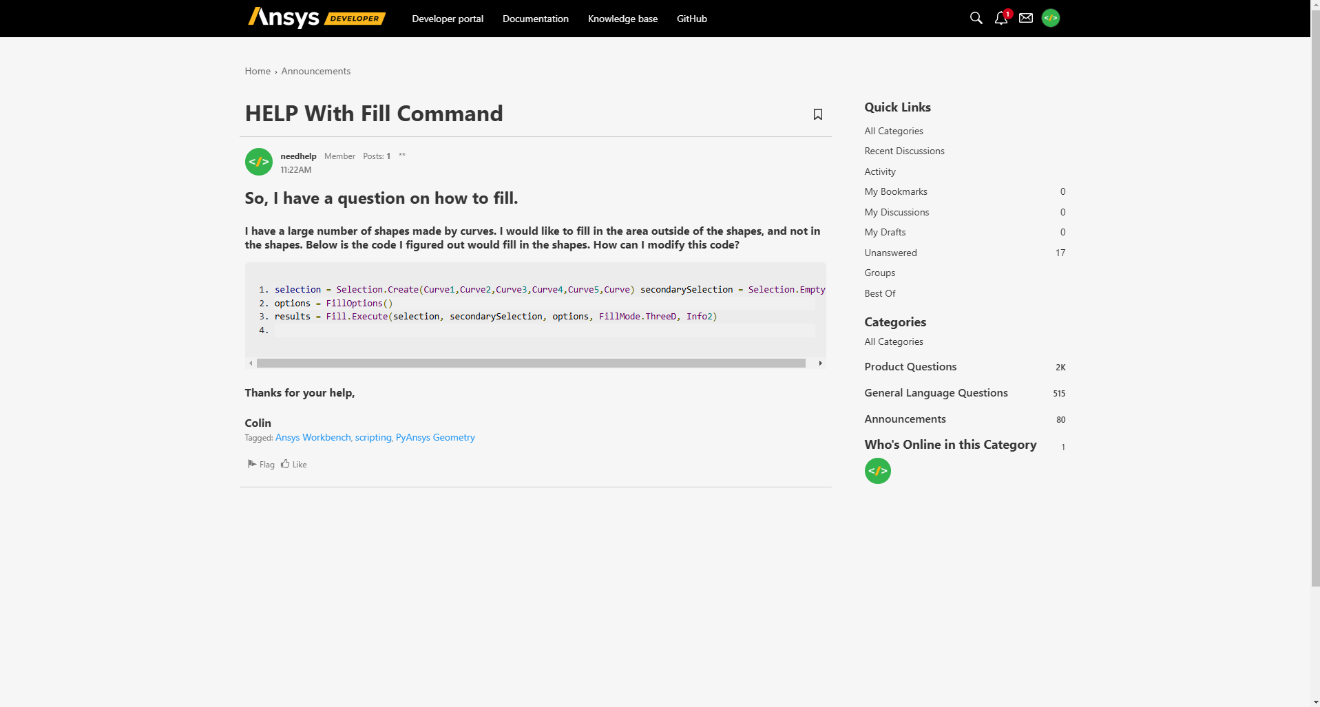
Task: Open the Developer portal menu
Action: [448, 19]
